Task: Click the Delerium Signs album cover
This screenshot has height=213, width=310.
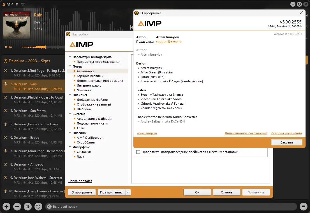Action: [x=17, y=25]
